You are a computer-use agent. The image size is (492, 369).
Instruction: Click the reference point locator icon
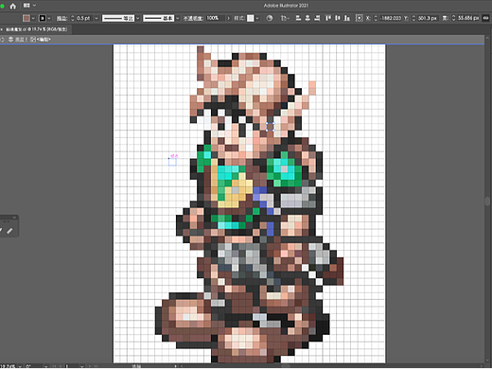(359, 18)
